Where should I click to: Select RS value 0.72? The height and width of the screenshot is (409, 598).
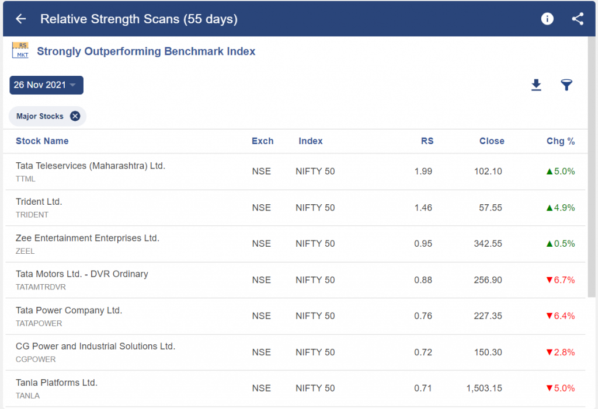point(423,352)
